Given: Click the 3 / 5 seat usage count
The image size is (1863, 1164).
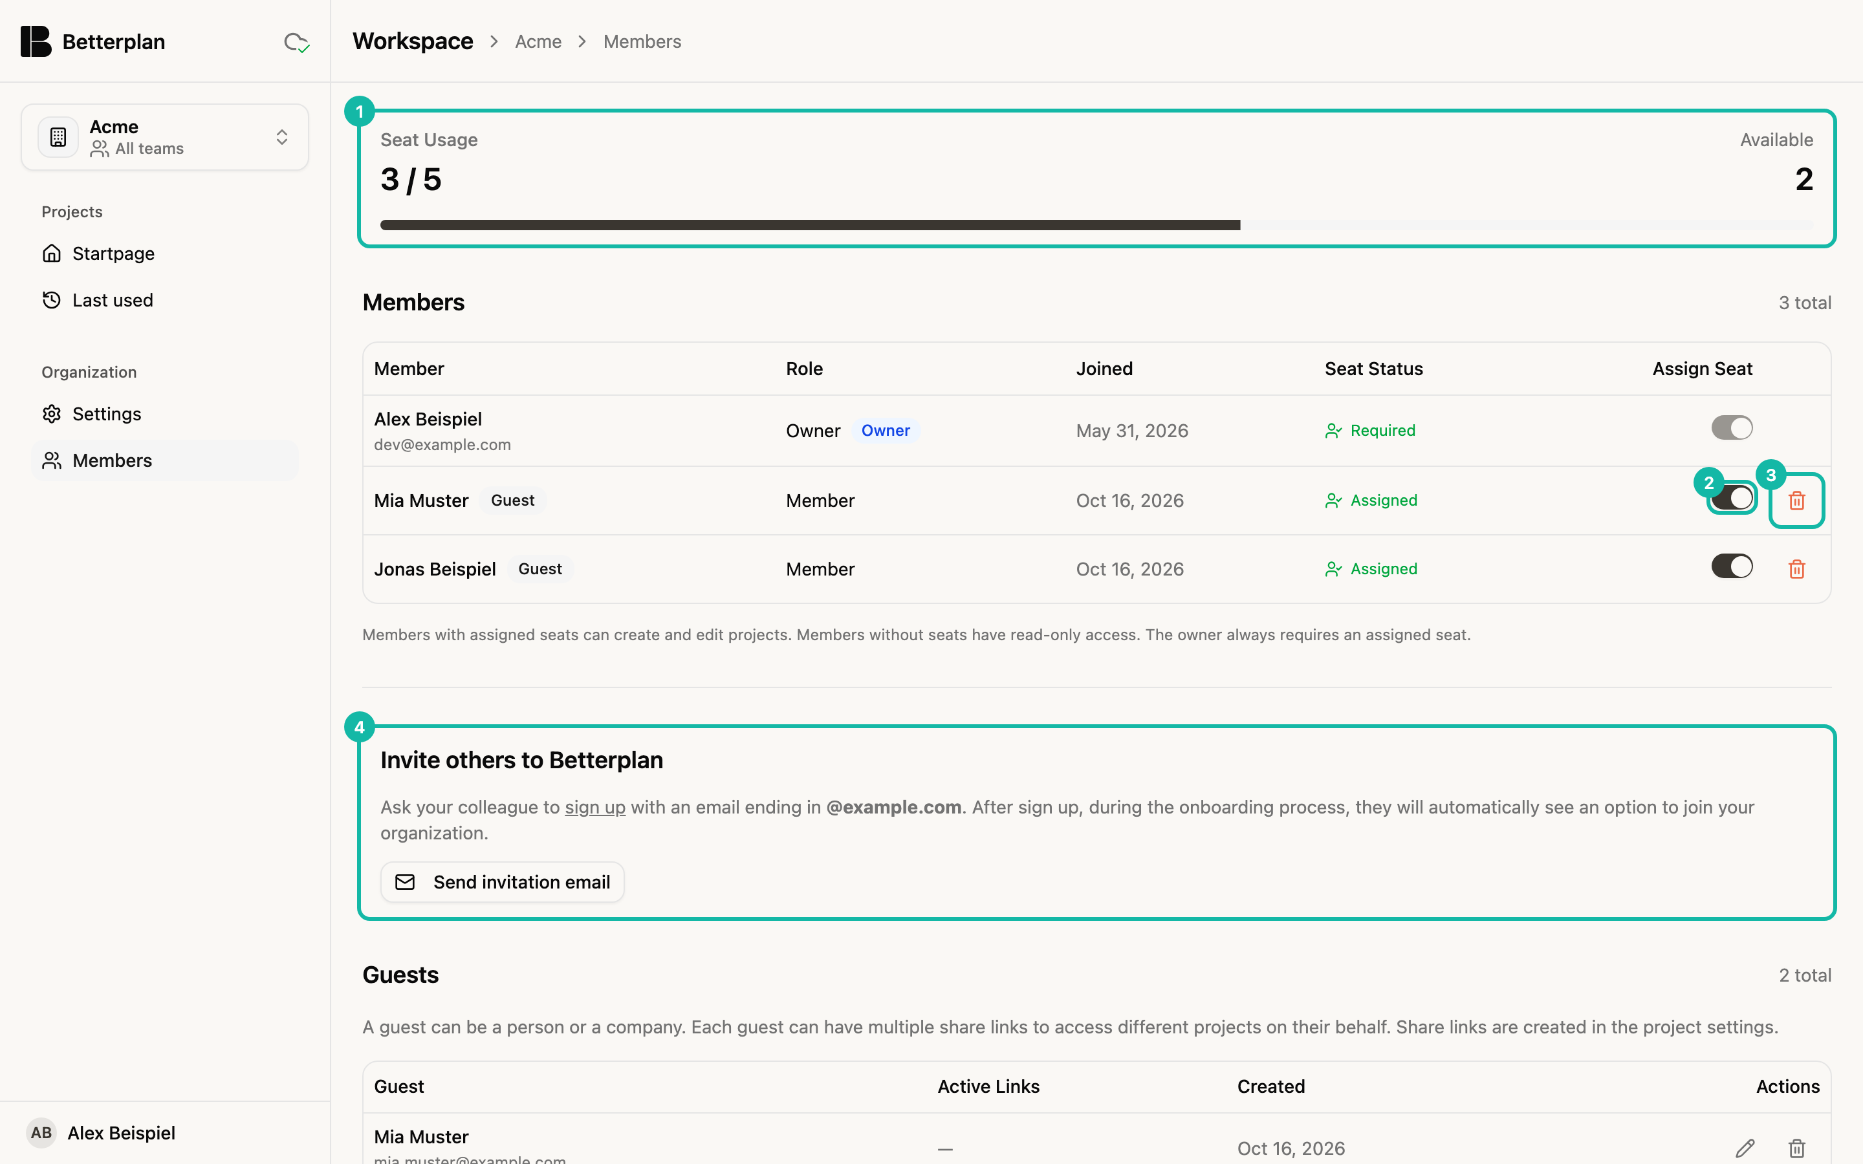Looking at the screenshot, I should 410,179.
